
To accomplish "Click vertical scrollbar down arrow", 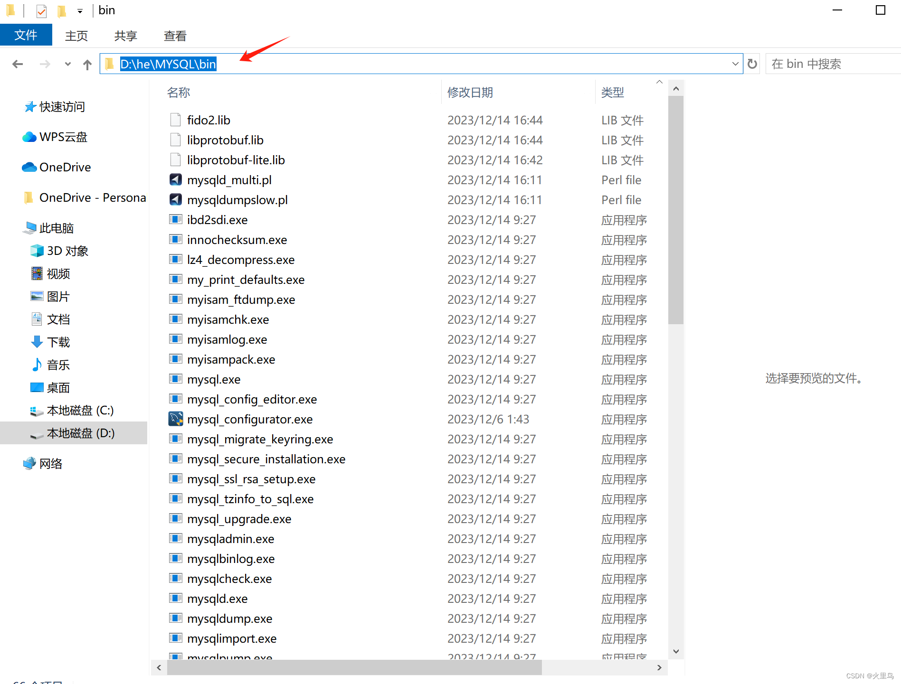I will point(676,651).
